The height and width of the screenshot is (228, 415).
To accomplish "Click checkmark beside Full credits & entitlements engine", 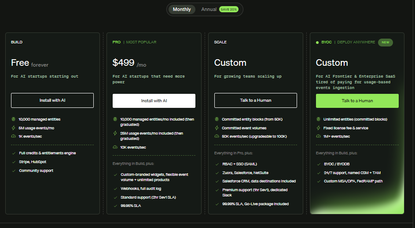I will click(14, 153).
